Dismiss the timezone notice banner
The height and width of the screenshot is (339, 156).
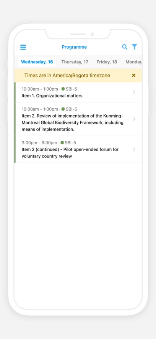point(133,75)
